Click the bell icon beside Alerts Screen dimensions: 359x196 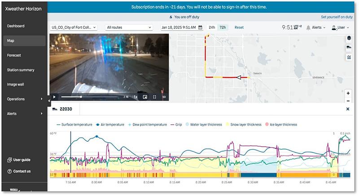pos(308,28)
